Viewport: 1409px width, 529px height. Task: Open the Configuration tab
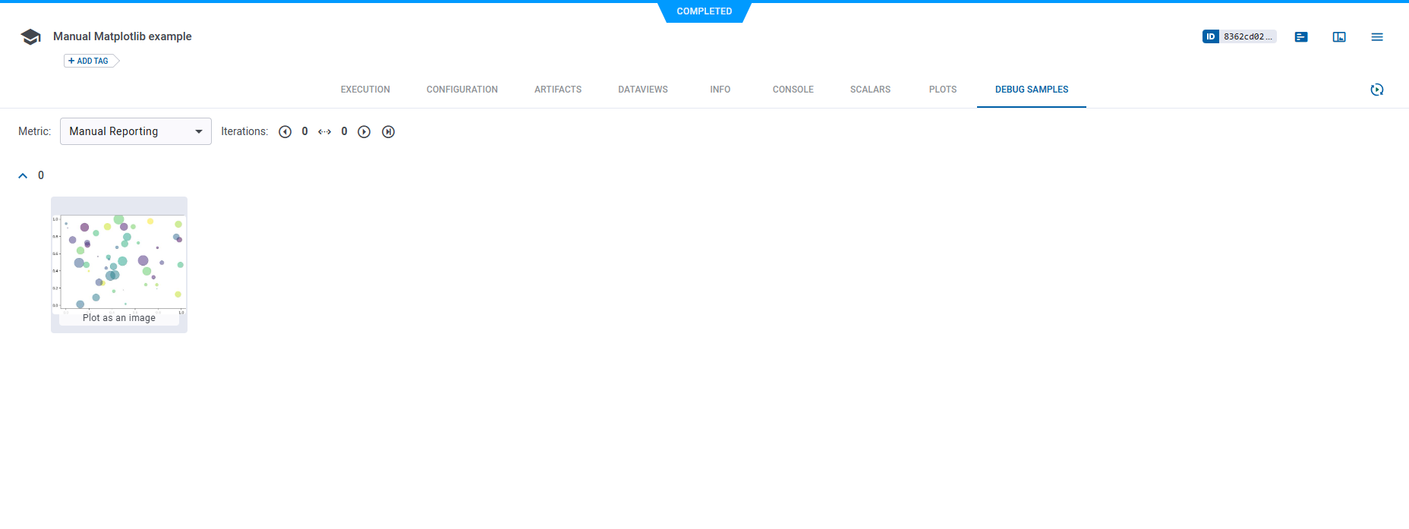click(462, 90)
